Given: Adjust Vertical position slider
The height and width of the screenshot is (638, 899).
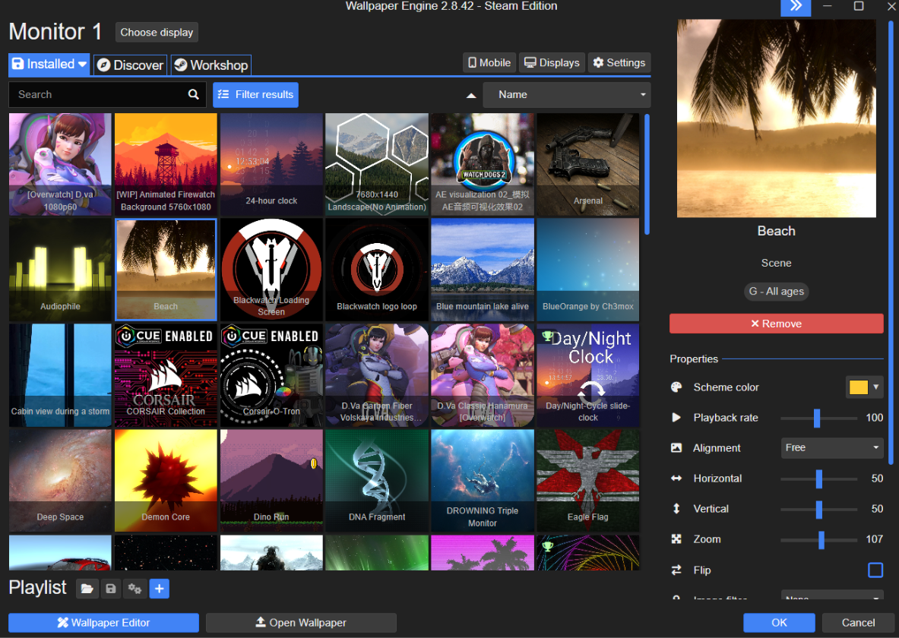Looking at the screenshot, I should pos(818,510).
